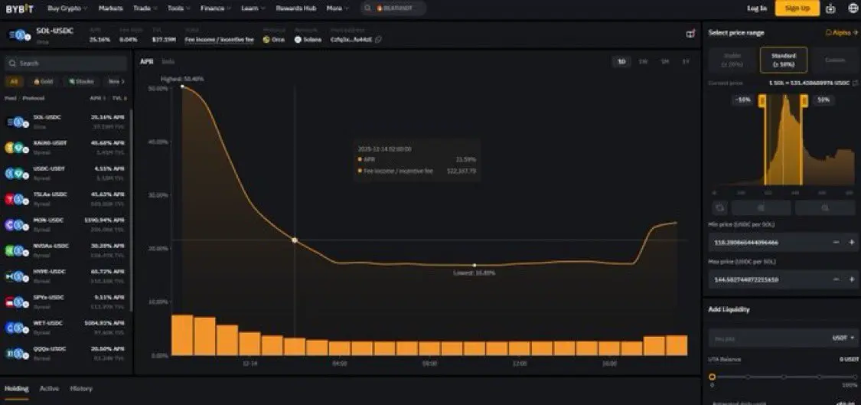Click the SOL-USDC pair icon in header
861x405 pixels.
[18, 35]
